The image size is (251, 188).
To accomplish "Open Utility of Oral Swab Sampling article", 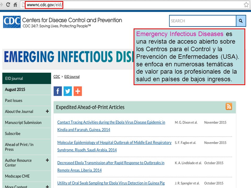I will [111, 183].
